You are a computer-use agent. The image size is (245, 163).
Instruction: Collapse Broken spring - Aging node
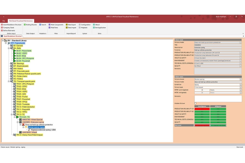(x=23, y=127)
